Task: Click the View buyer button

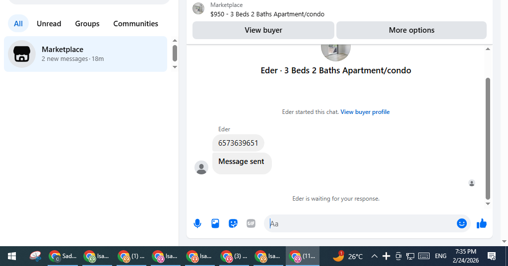Action: (x=263, y=30)
